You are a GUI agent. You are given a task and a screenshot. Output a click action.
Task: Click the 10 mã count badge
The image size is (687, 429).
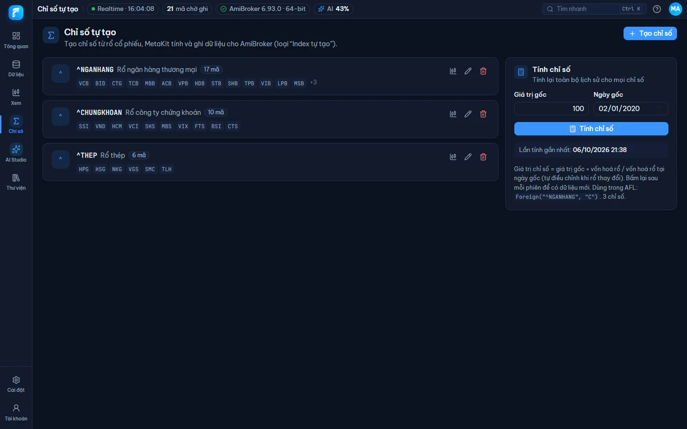point(216,112)
